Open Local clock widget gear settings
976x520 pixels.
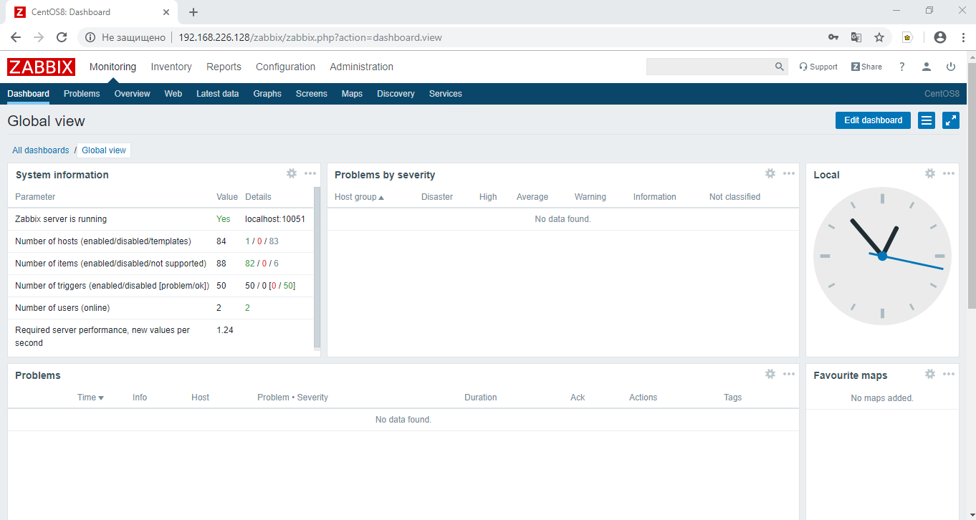[x=930, y=173]
